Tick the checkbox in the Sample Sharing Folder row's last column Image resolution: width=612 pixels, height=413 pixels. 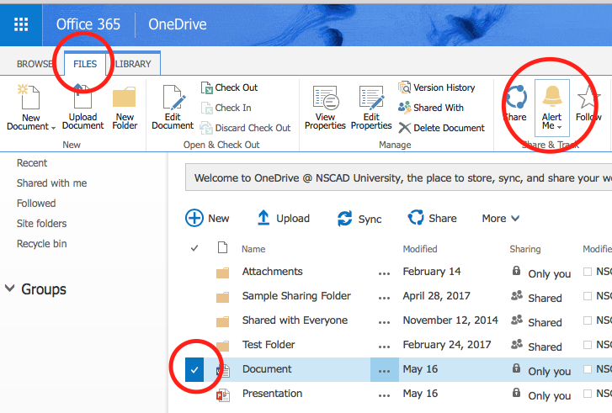point(588,296)
